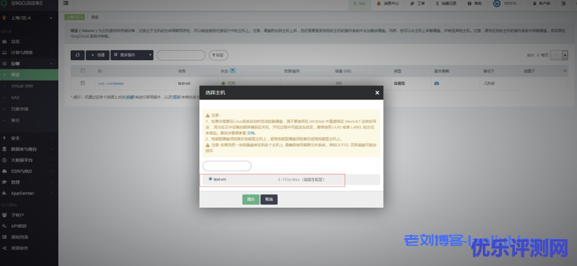Open 帮助 help in top bar
Screen dimensions: 577x266
(475, 3)
